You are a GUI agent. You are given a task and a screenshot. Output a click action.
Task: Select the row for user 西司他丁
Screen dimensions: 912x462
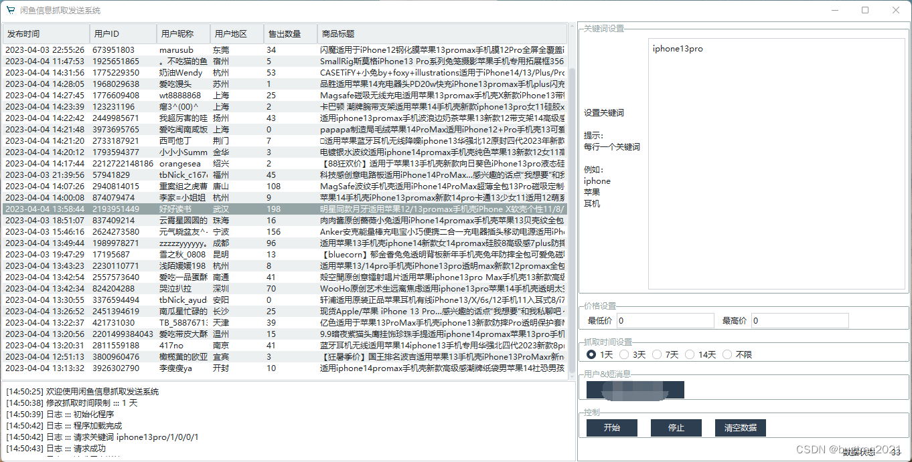(285, 141)
